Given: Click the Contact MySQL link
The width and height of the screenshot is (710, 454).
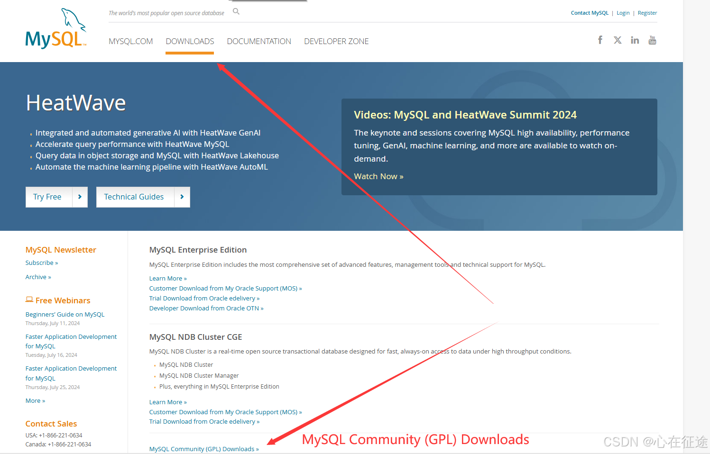Looking at the screenshot, I should [x=590, y=13].
